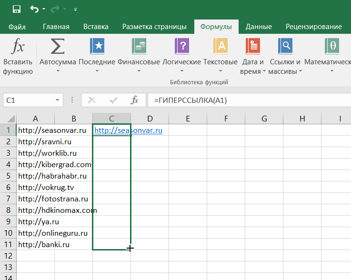Open the Рецензирование tab
The width and height of the screenshot is (351, 280).
click(x=314, y=27)
